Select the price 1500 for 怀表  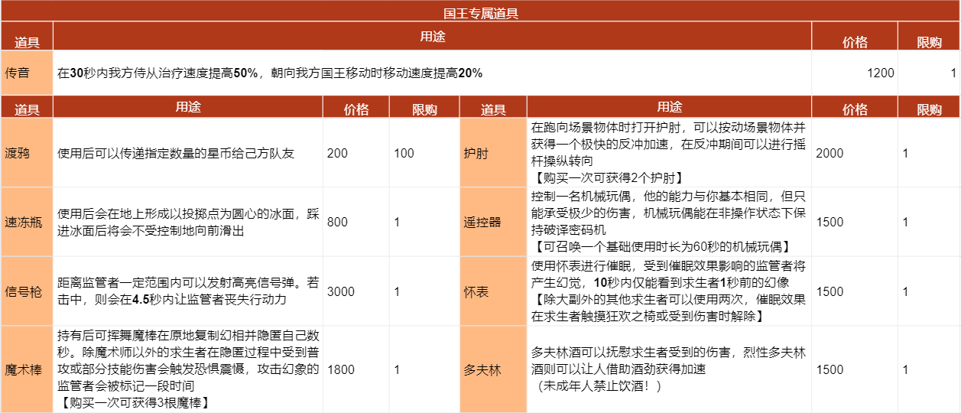830,291
